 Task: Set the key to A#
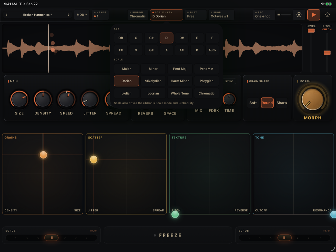tap(182, 50)
